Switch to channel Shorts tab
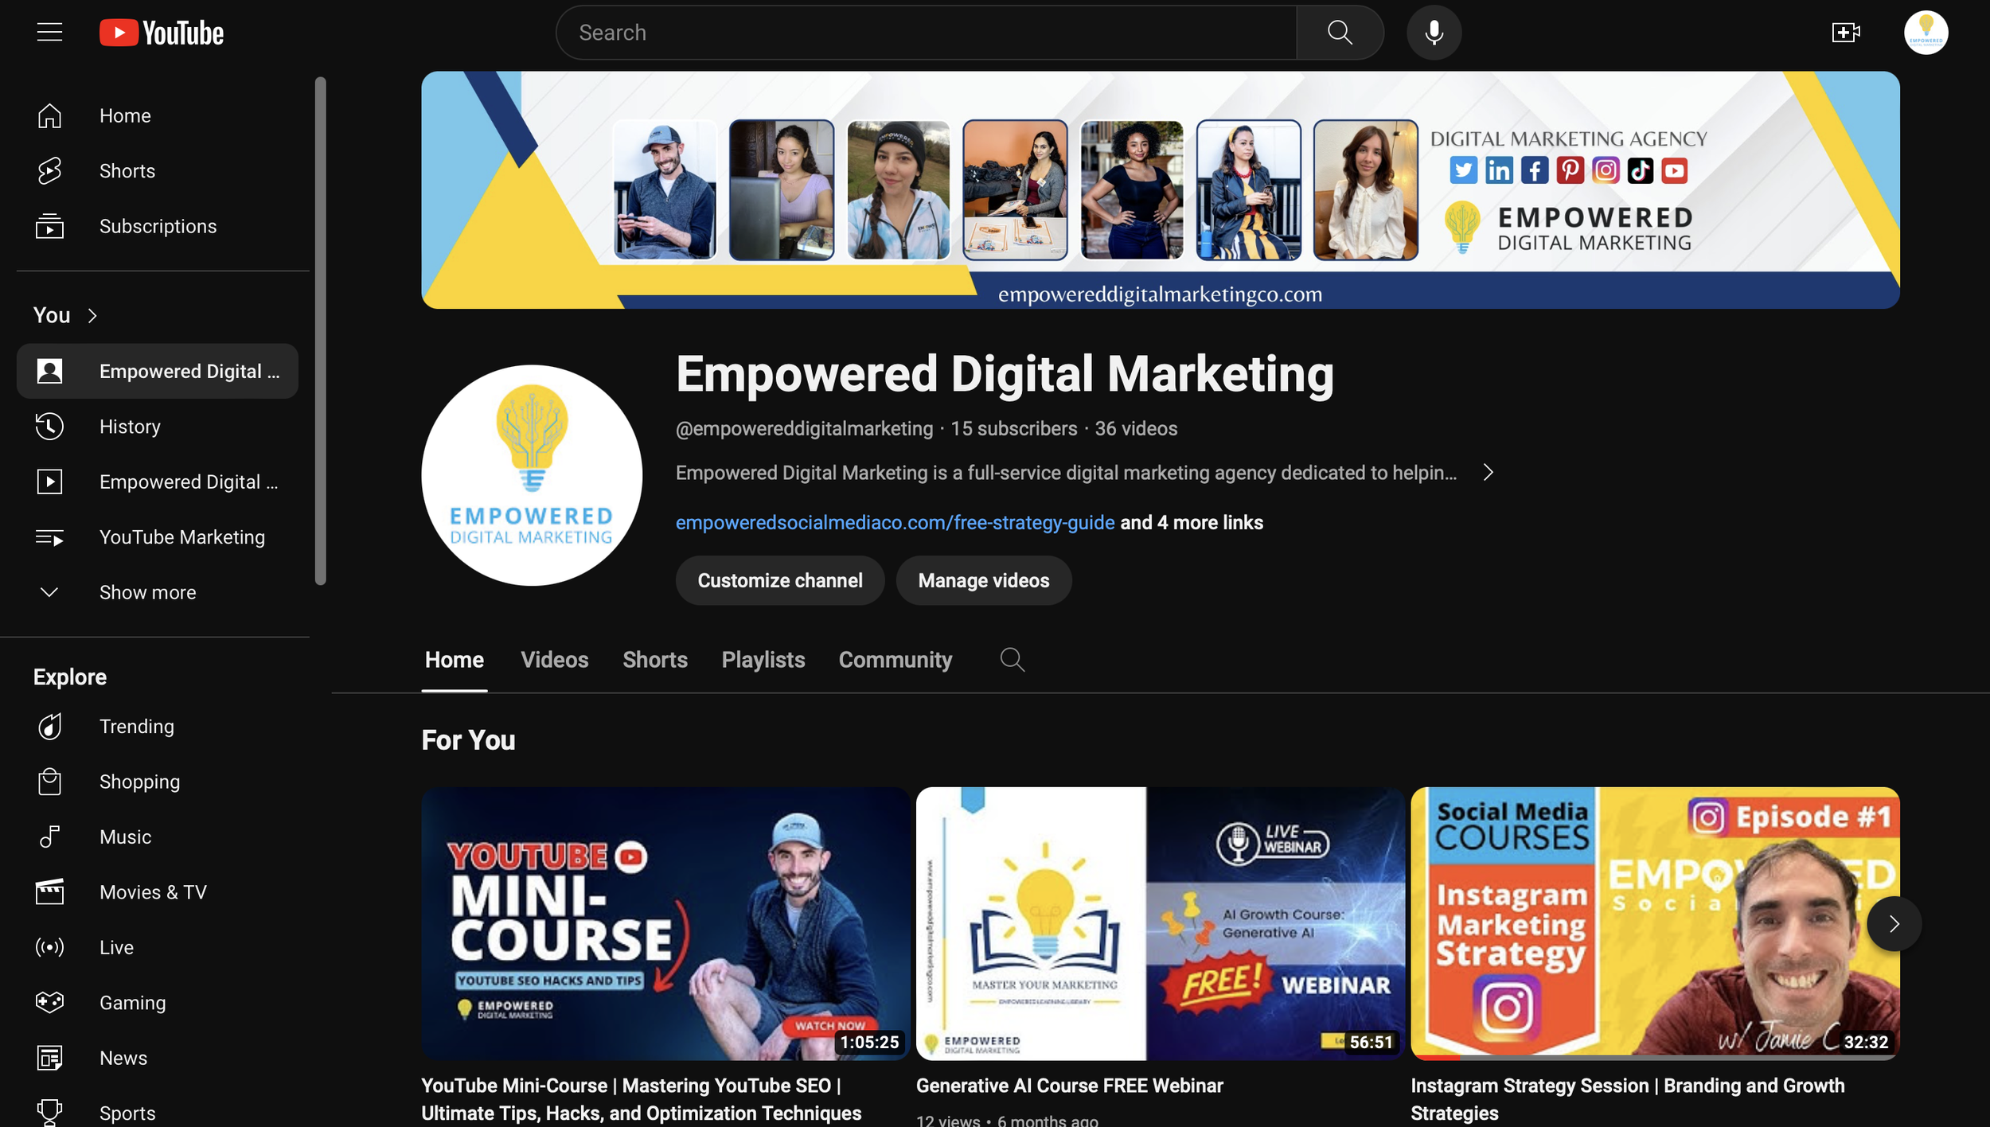 654,660
